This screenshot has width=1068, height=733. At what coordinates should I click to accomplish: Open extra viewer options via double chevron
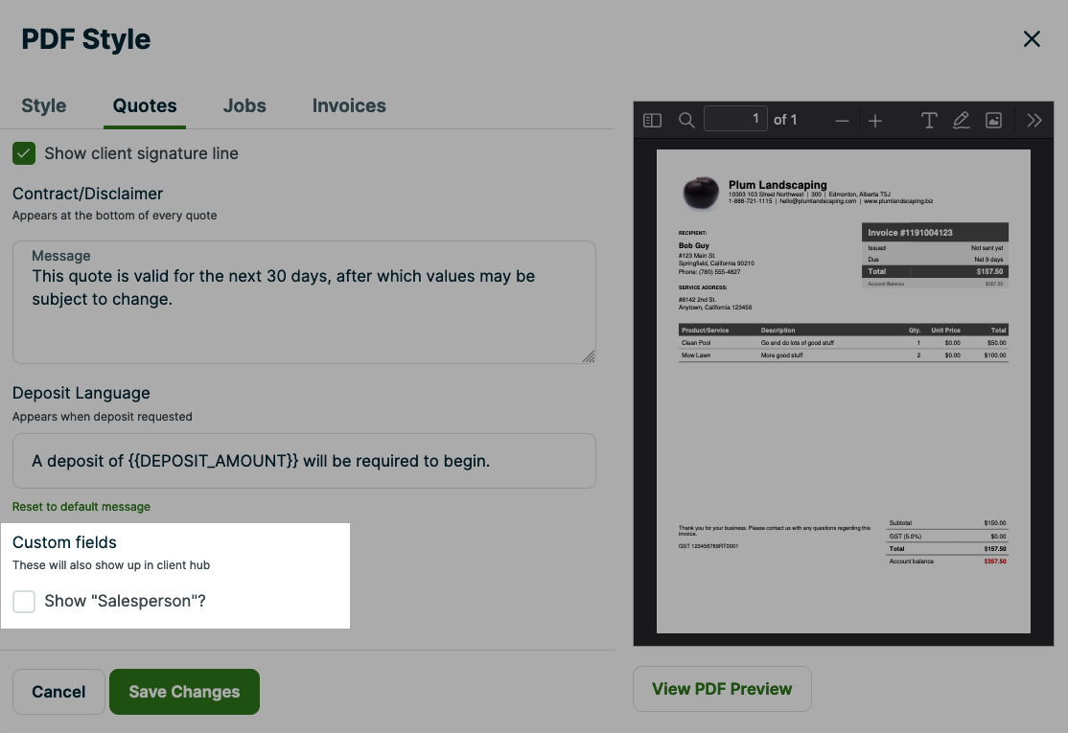tap(1033, 120)
